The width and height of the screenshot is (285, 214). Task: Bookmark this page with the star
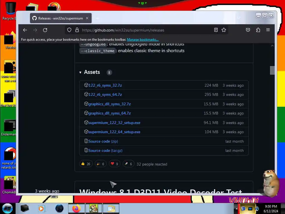tap(224, 30)
